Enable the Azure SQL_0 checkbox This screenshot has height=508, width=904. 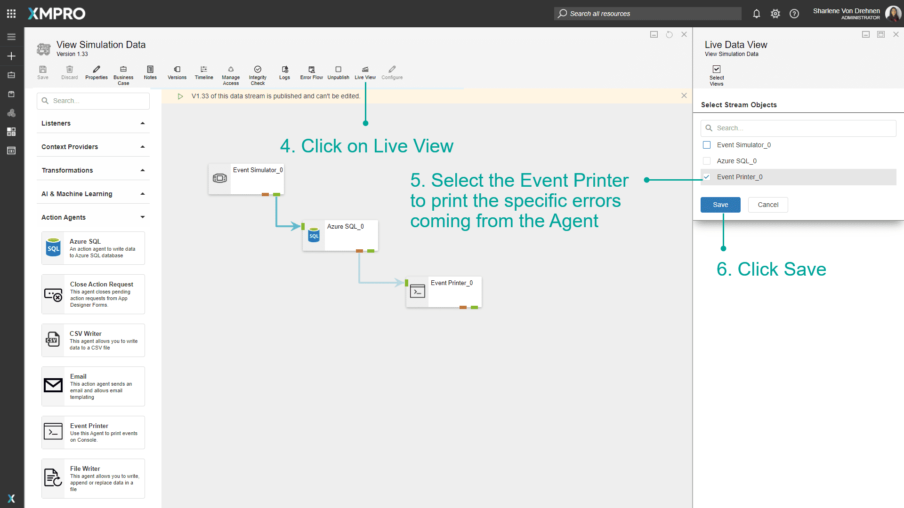pos(707,161)
